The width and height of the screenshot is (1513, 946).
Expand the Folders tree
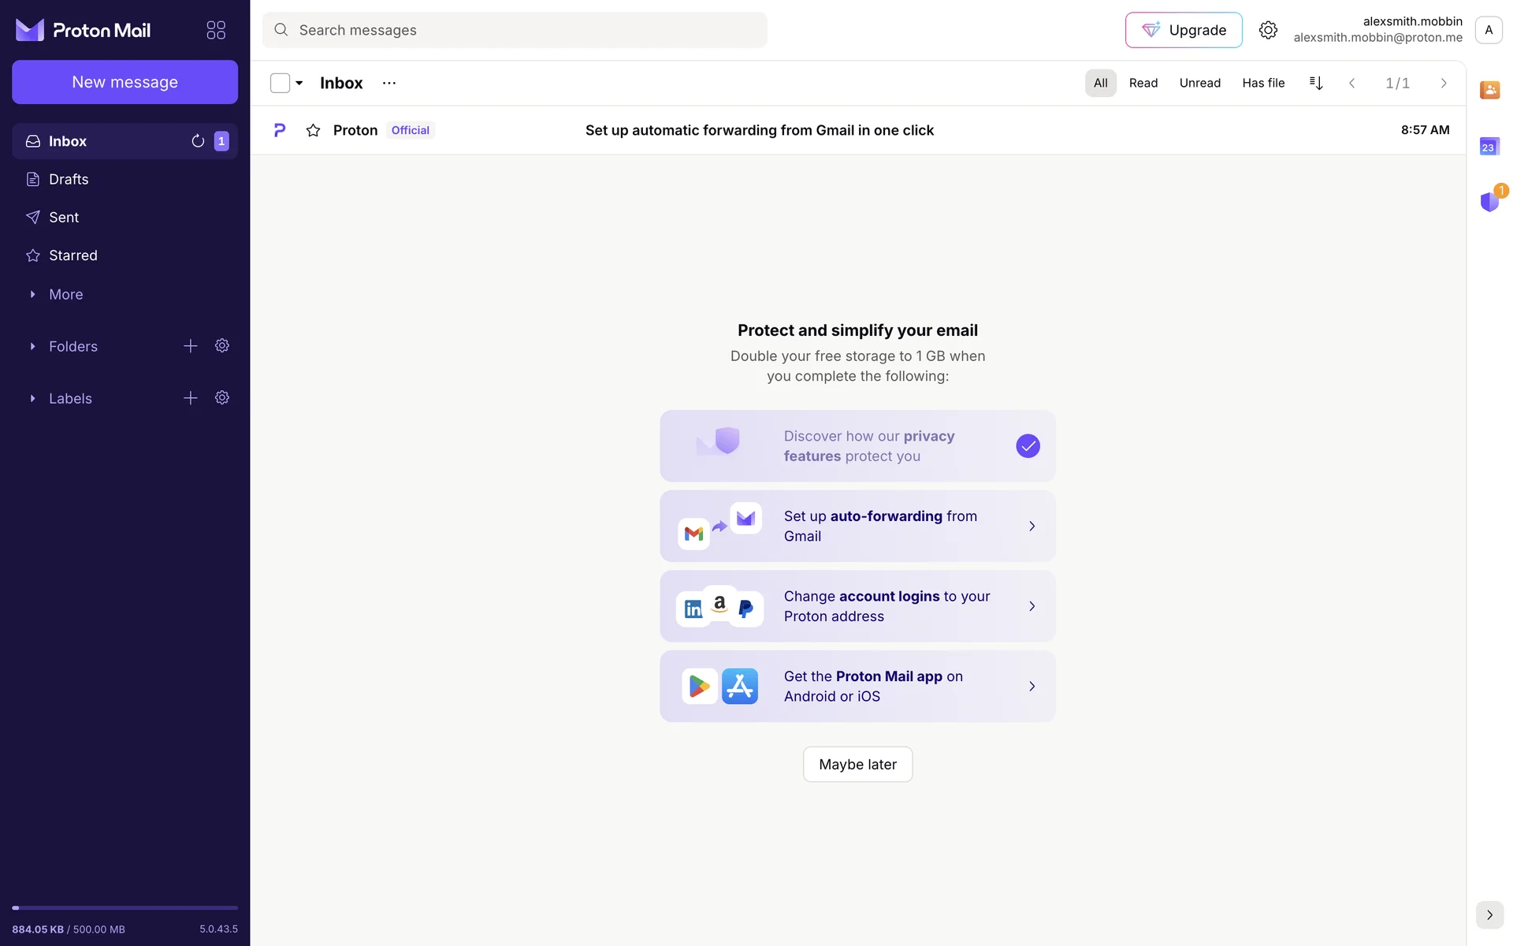click(33, 346)
